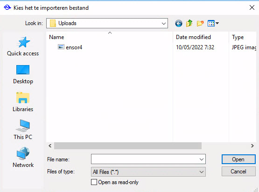This screenshot has height=192, width=259.
Task: Enable Open as read-only checkbox
Action: pyautogui.click(x=94, y=182)
